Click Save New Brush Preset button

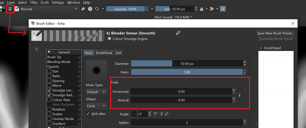point(276,33)
